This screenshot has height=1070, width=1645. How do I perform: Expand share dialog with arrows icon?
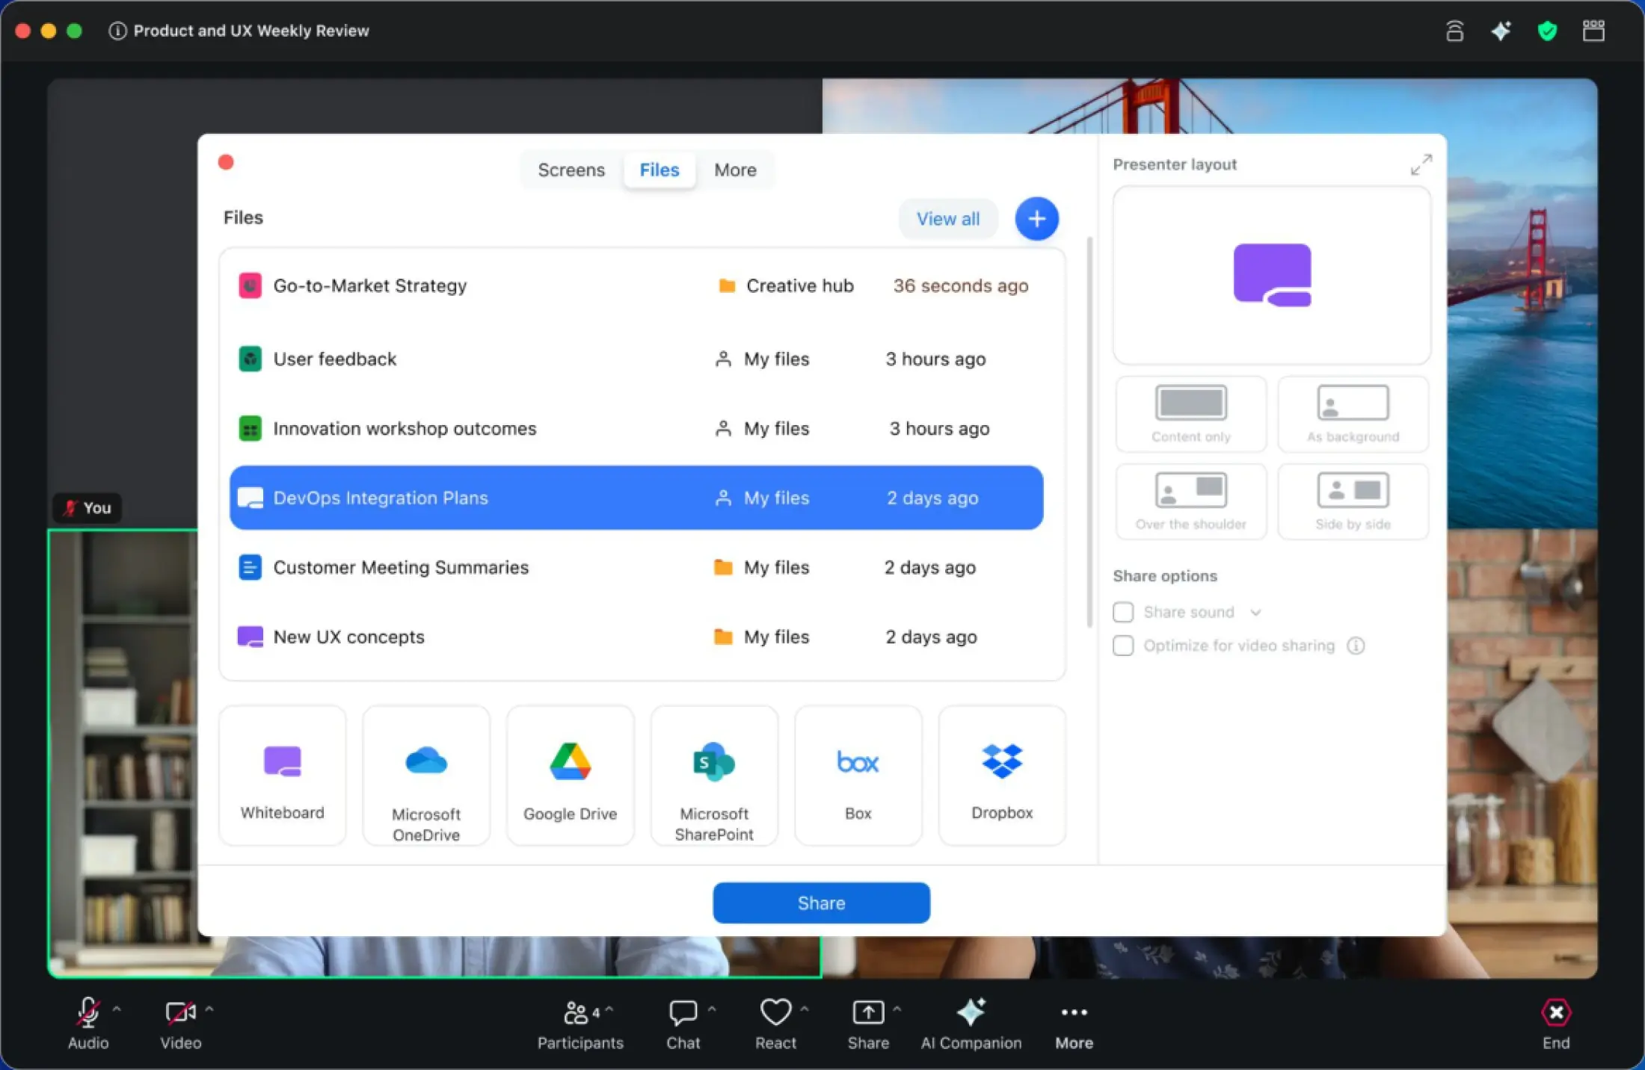[x=1421, y=164]
